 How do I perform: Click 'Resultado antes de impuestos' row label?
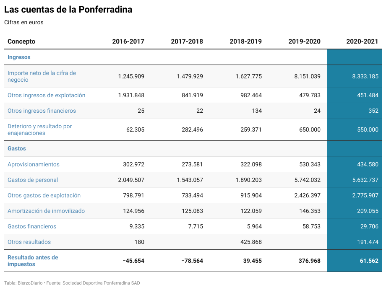pos(33,261)
